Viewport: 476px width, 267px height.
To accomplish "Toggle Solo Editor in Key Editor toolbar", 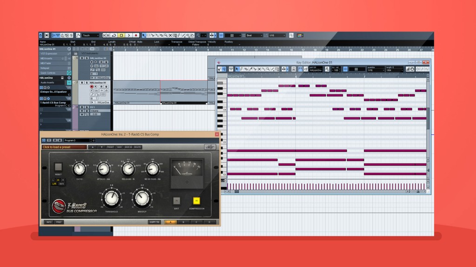I will [x=219, y=70].
